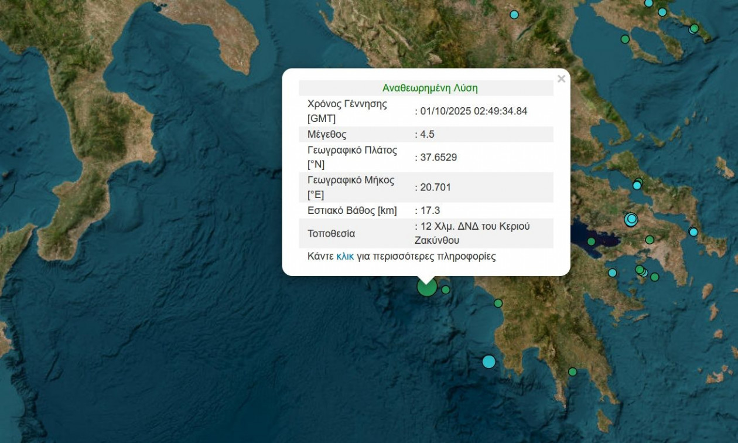Image resolution: width=738 pixels, height=443 pixels.
Task: Click the longitude value 20.701
Action: click(x=435, y=188)
